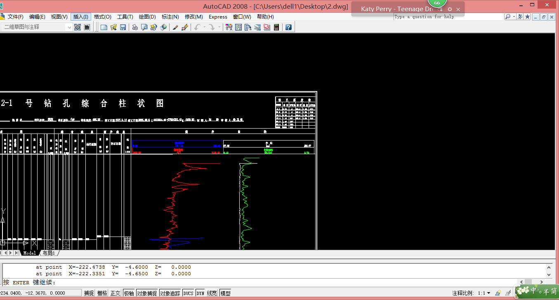The width and height of the screenshot is (559, 300).
Task: Click the annotation visibility icon in status bar
Action: coord(498,293)
